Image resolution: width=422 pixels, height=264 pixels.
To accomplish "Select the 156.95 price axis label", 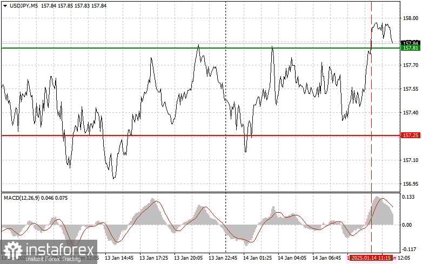I will pos(411,184).
